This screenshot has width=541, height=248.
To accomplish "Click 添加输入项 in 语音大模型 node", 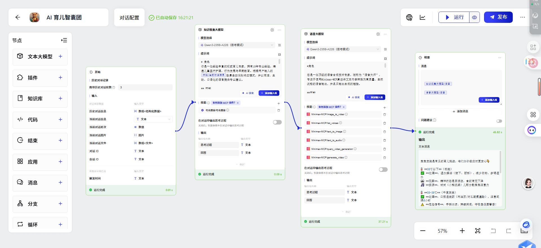I will click(x=375, y=97).
